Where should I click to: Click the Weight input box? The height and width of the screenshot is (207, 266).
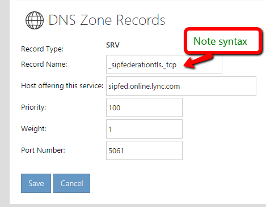point(144,129)
